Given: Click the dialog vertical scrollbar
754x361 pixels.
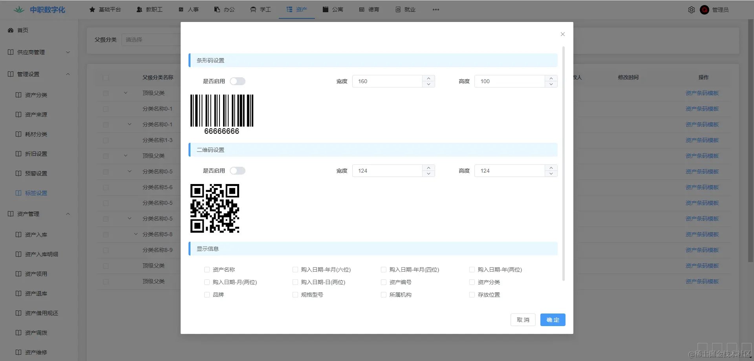Looking at the screenshot, I should tap(564, 164).
